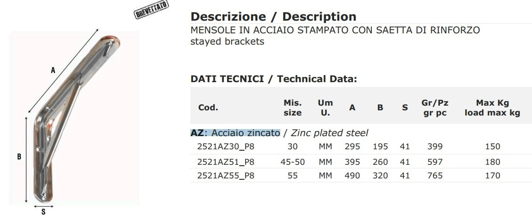Click the dimension B label on the drawing
532x223 pixels.
19,157
